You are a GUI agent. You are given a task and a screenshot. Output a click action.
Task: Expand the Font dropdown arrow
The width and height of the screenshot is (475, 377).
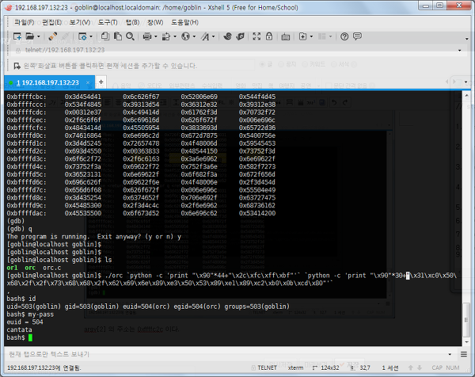[x=214, y=36]
